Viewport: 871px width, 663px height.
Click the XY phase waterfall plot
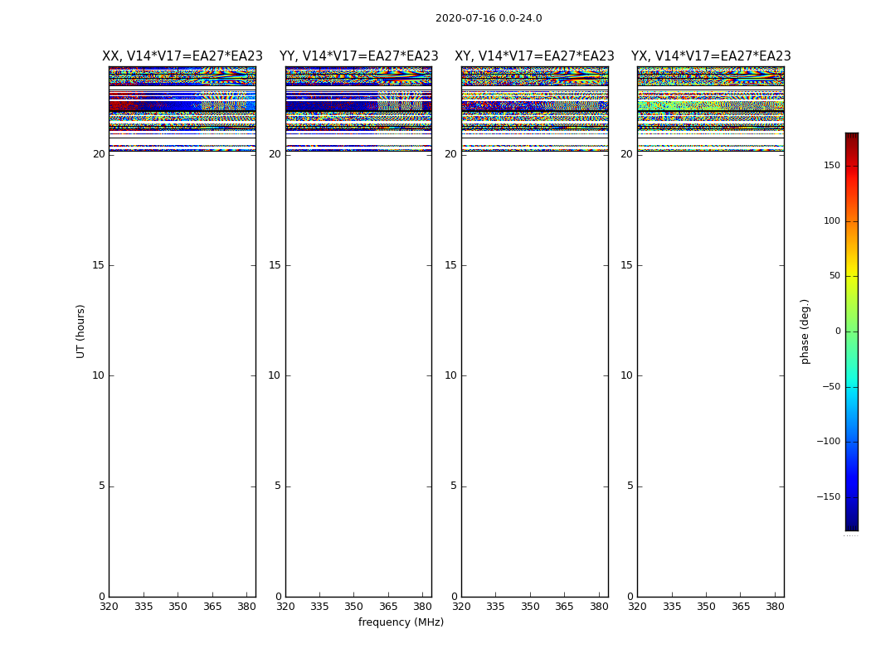click(535, 331)
